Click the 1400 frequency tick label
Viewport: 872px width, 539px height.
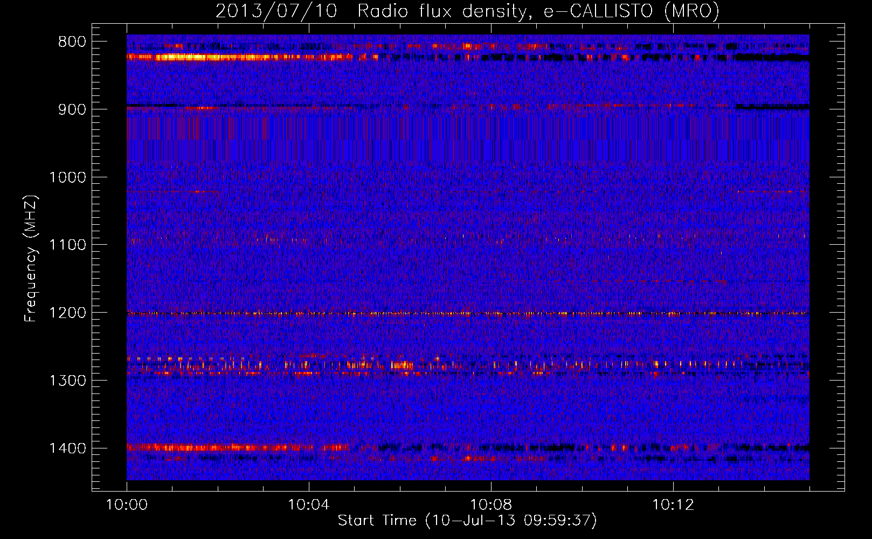(67, 448)
